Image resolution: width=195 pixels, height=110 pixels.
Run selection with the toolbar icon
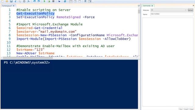tap(49, 1)
